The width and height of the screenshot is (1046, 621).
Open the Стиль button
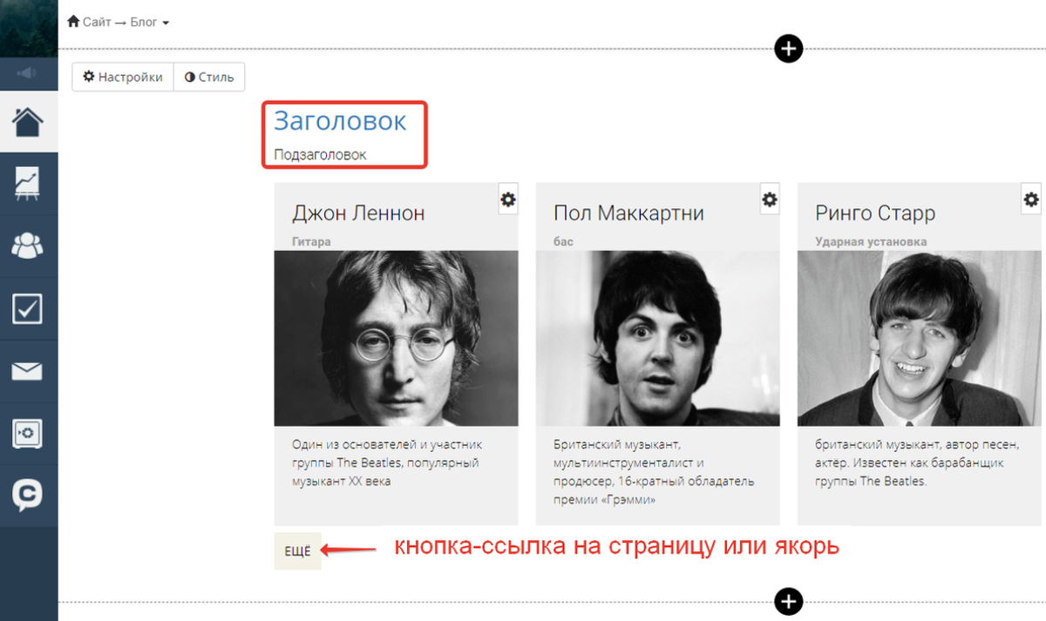[209, 77]
